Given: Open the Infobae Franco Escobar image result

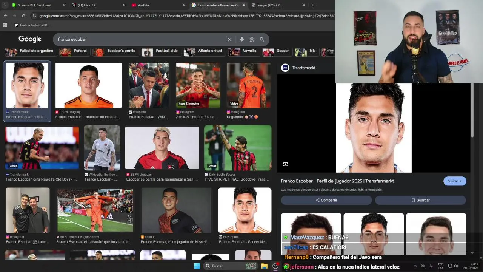Looking at the screenshot, I should coord(176,210).
